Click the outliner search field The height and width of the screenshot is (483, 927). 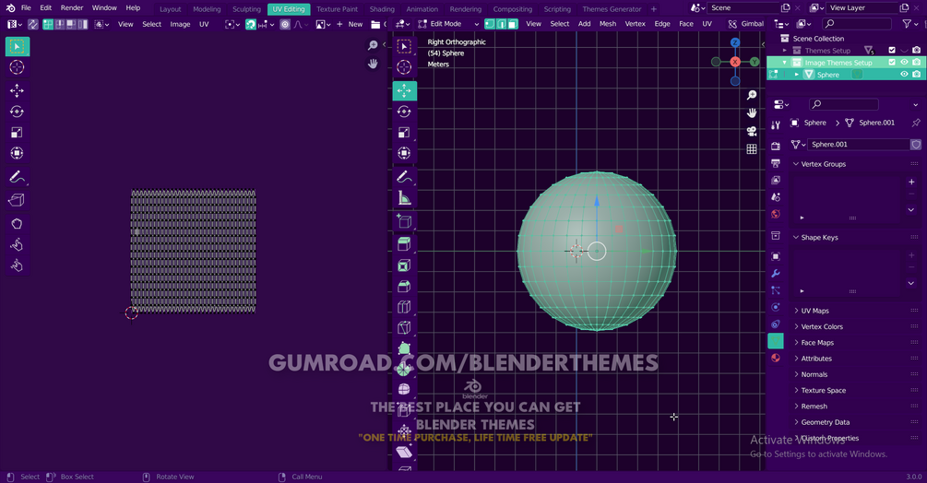(x=857, y=24)
